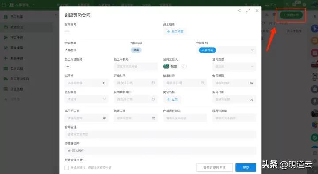Click the 合同期限 years input field
Viewport: 318px width, 174px height.
point(234,83)
